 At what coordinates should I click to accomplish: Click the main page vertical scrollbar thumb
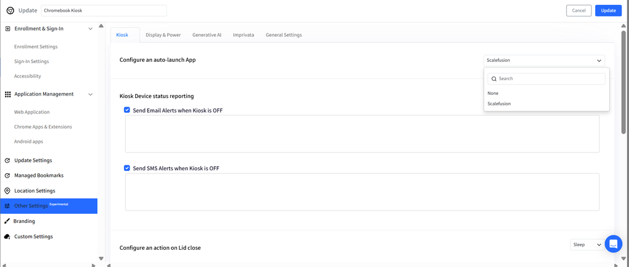[624, 82]
